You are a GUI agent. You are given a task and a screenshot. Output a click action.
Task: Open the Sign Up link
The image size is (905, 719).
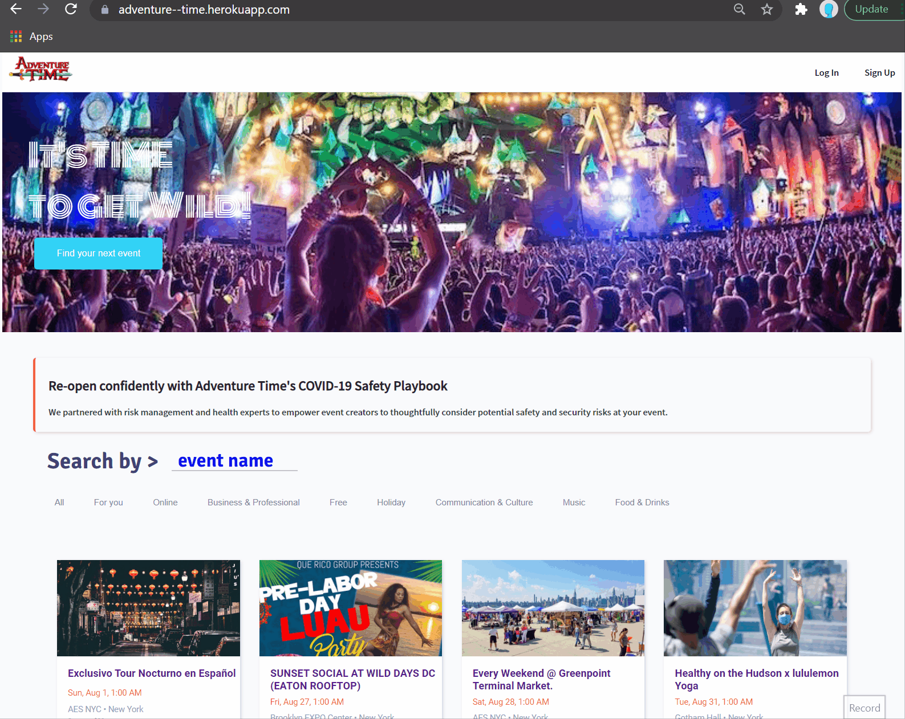[x=879, y=72]
